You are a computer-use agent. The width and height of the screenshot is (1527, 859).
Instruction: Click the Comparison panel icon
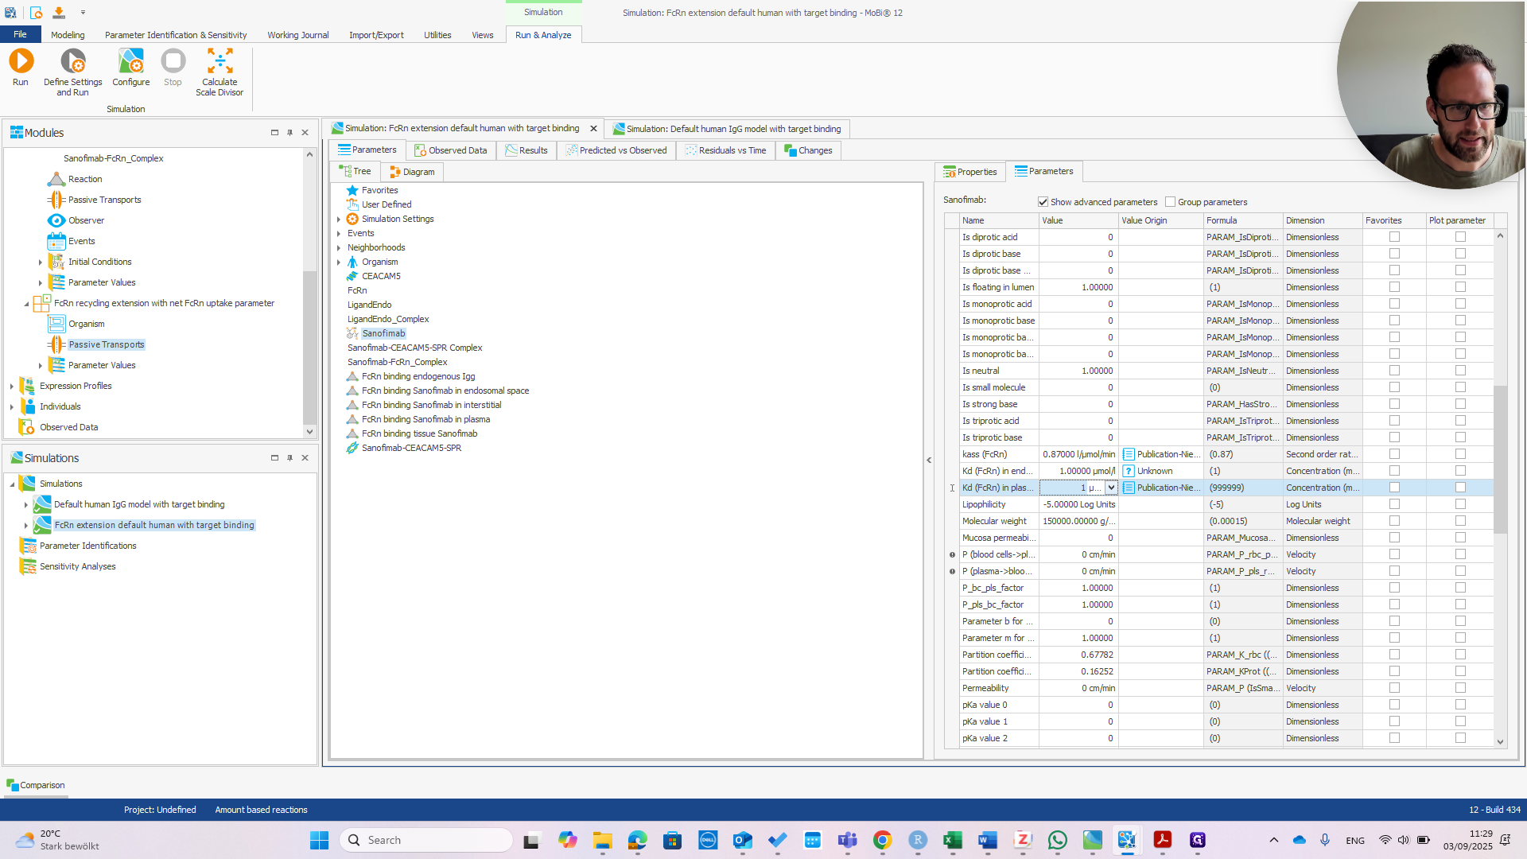12,785
